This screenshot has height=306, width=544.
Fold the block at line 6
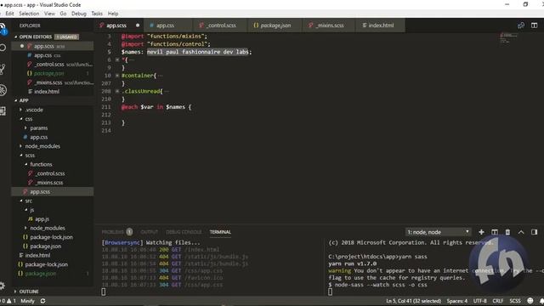coord(117,59)
